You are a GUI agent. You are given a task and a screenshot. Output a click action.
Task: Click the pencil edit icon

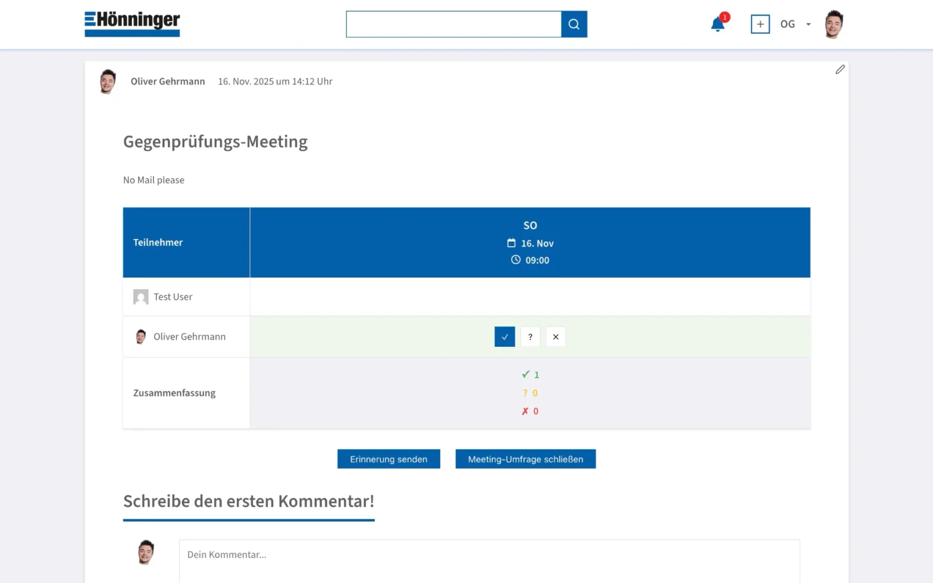tap(840, 69)
